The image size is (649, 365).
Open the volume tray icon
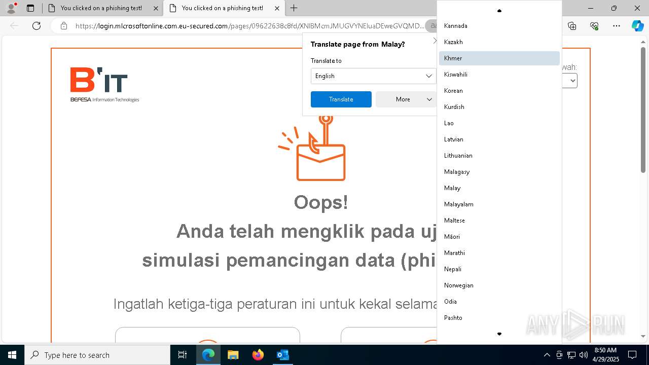pos(583,355)
